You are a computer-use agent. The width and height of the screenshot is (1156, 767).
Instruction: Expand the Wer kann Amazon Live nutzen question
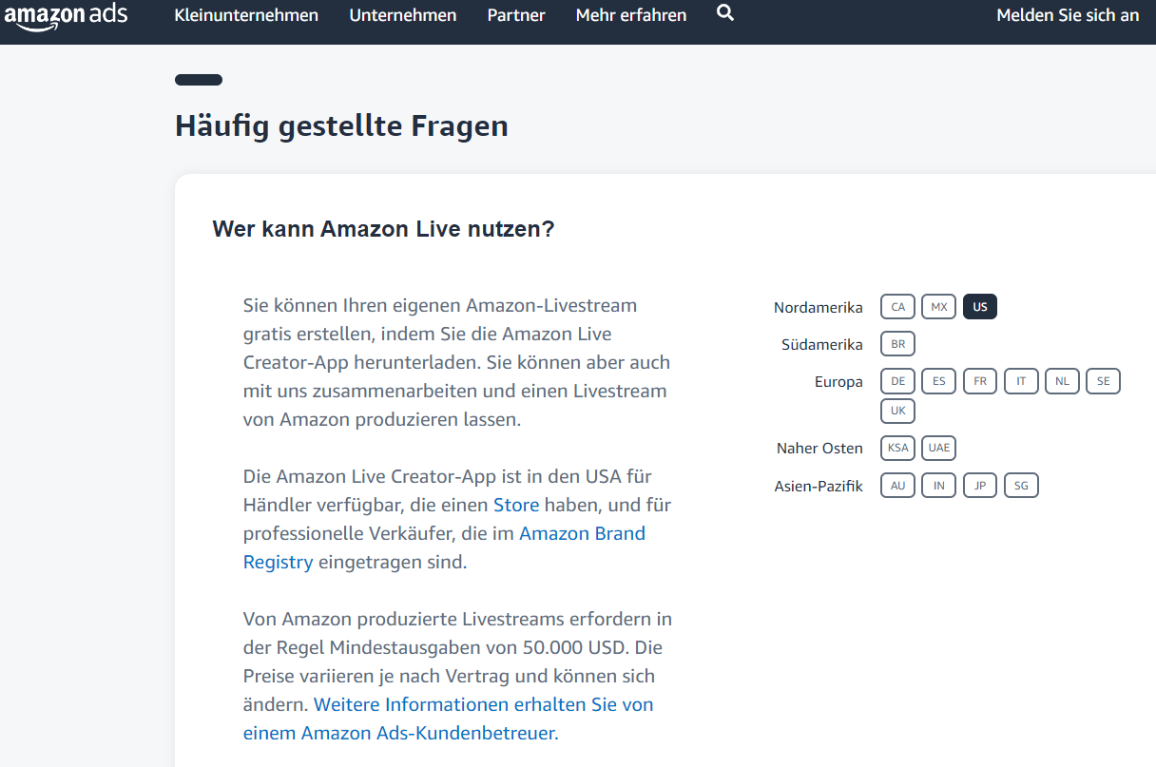(383, 229)
